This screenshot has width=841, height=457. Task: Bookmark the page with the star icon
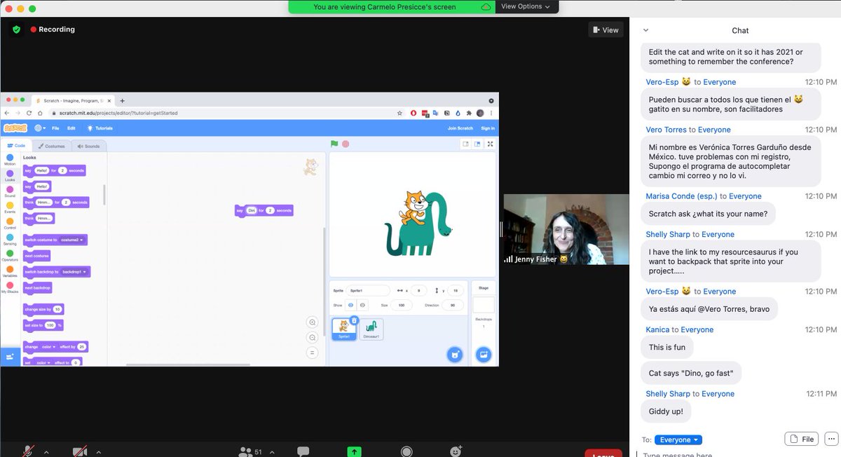point(399,113)
